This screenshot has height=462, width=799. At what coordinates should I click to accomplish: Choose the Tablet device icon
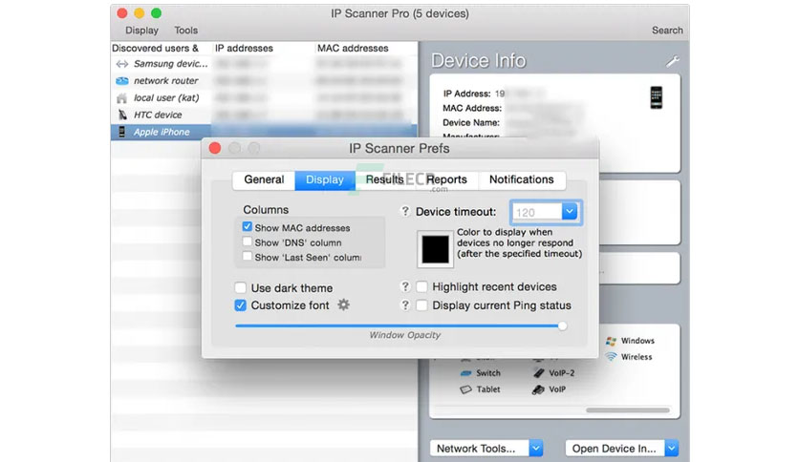click(465, 389)
